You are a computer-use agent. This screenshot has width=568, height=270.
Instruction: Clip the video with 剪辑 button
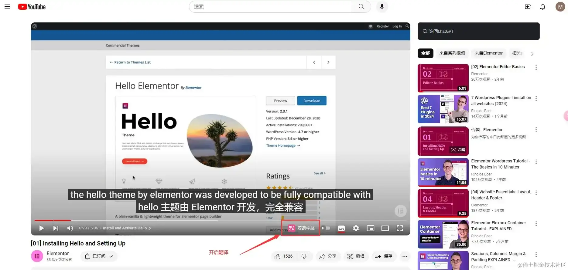356,256
